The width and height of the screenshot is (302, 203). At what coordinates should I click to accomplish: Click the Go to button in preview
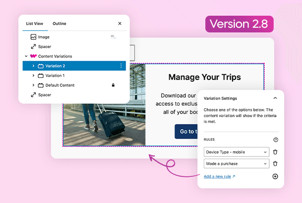coord(186,131)
